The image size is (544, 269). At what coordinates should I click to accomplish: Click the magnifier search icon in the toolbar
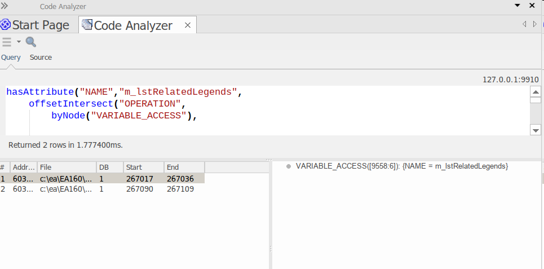[x=31, y=42]
